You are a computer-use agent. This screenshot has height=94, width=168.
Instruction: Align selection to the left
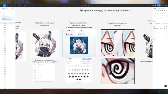(x=154, y=10)
